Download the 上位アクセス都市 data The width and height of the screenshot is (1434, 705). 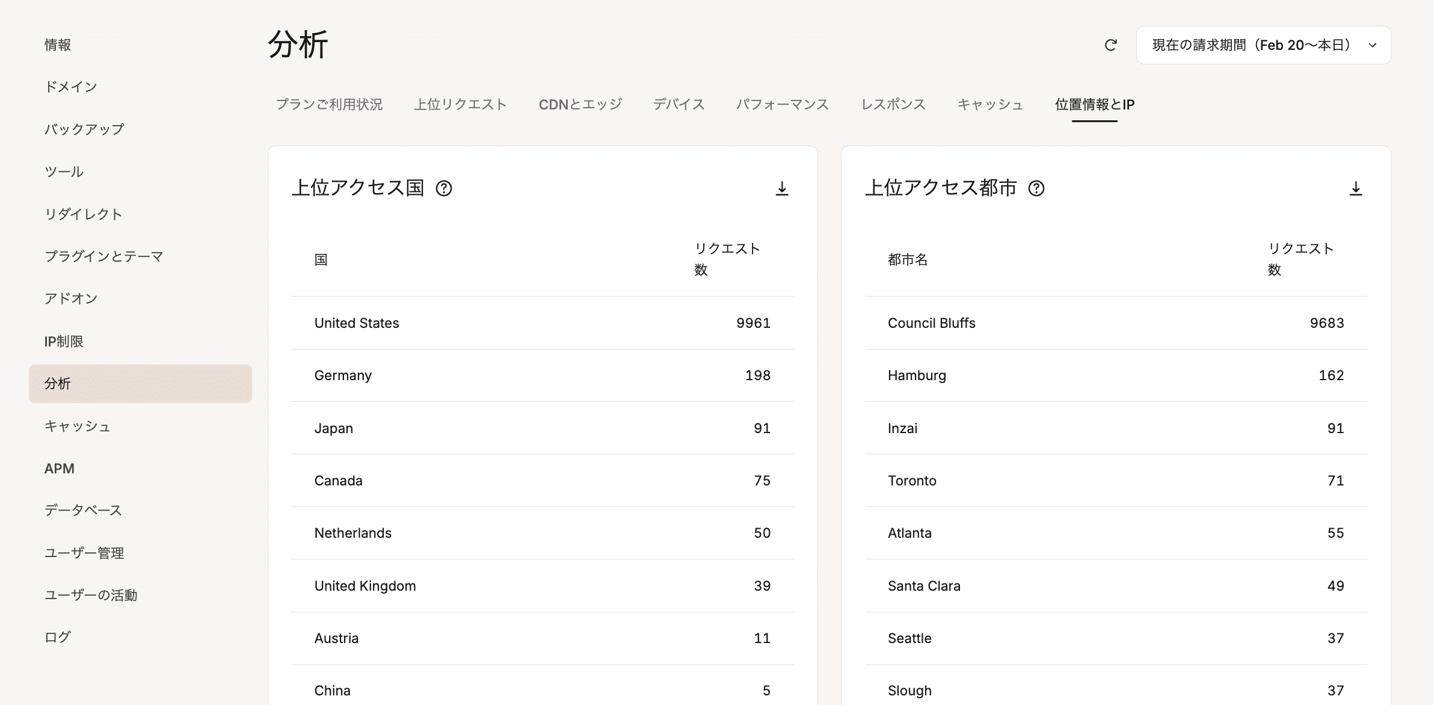coord(1356,188)
